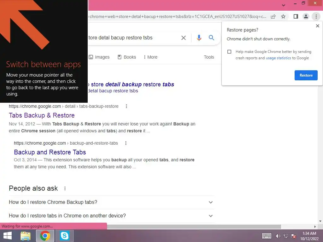The width and height of the screenshot is (323, 242).
Task: Open People also ask options dots
Action: (65, 188)
